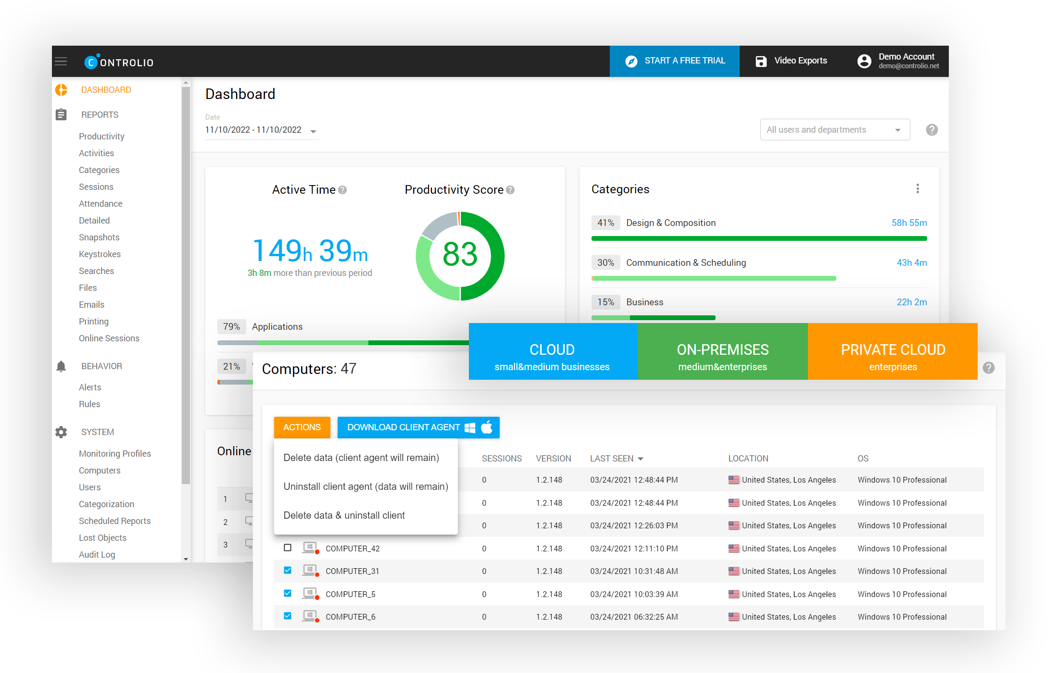The image size is (1058, 673).
Task: Check the COMPUTER_42 checkbox
Action: (x=288, y=548)
